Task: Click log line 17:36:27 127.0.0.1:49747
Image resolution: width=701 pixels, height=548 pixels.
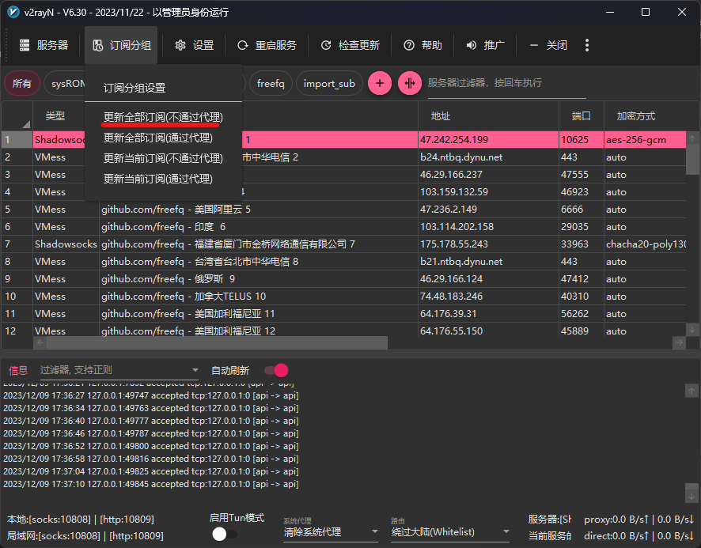Action: (151, 395)
